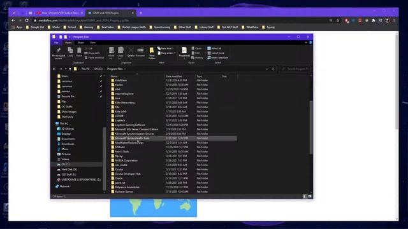
Task: Reload the Chrome page
Action: tap(27, 20)
